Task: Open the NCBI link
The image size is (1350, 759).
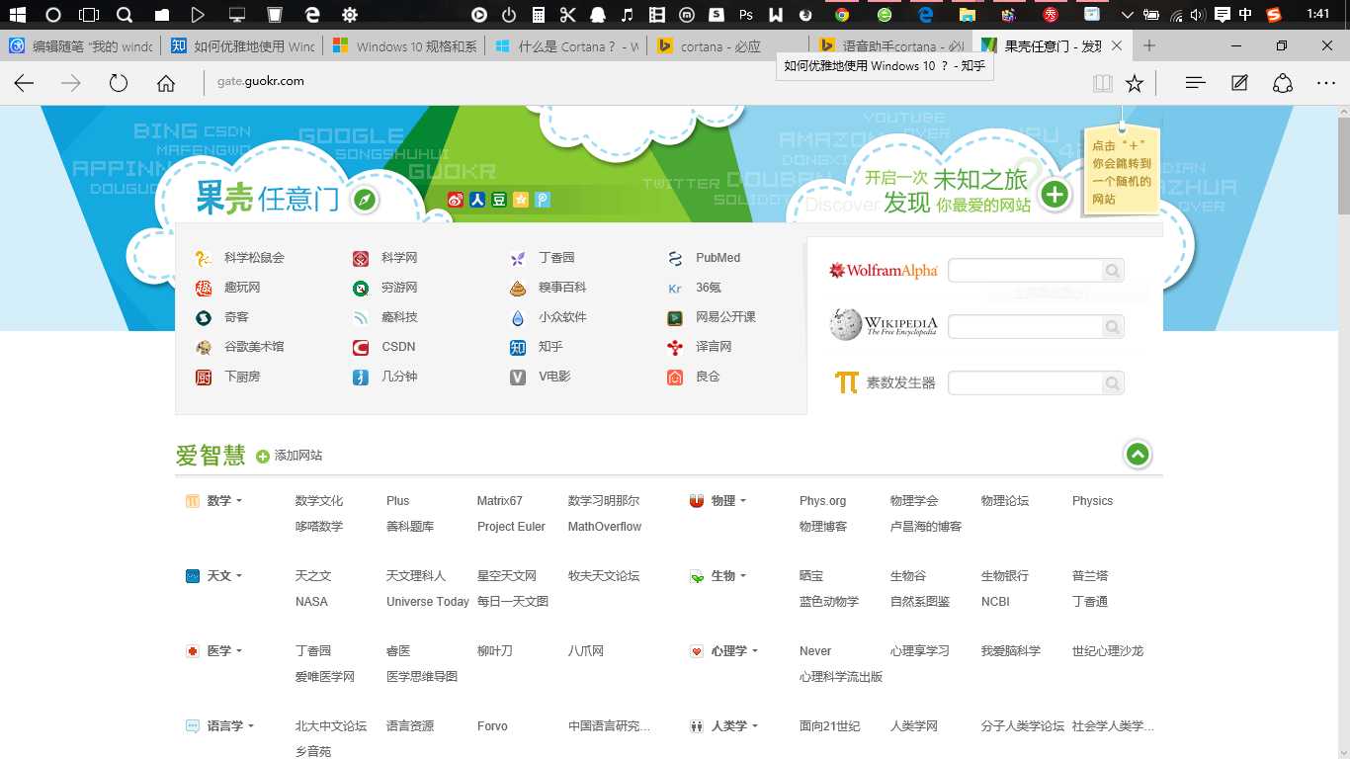Action: (995, 602)
